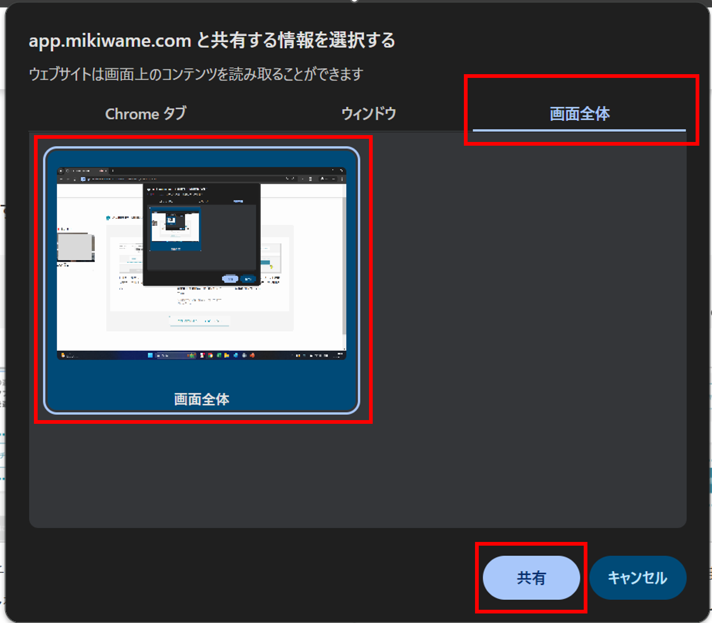Click the File Explorer folder icon in preview
712x623 pixels.
[226, 355]
